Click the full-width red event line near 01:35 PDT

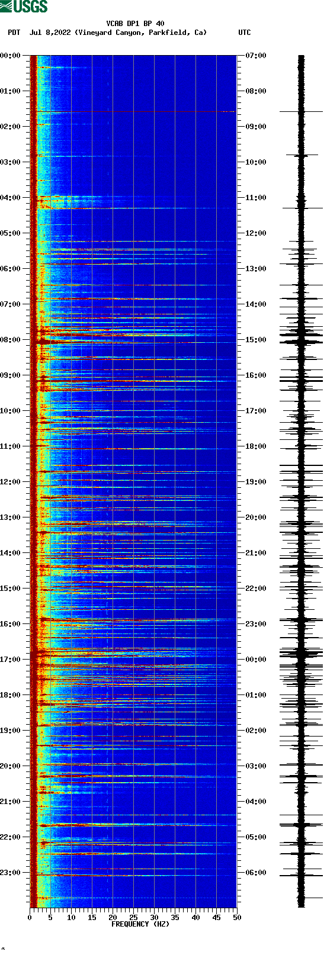(133, 111)
